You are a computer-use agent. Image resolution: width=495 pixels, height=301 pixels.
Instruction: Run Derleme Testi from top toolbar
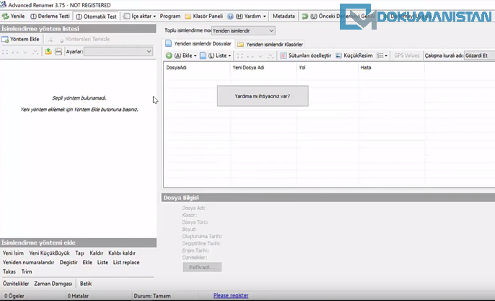click(50, 16)
